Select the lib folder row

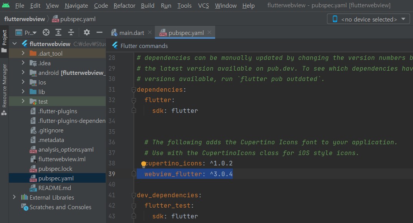point(57,92)
